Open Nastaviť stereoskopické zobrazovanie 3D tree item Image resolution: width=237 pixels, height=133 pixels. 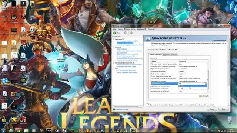(x=129, y=65)
